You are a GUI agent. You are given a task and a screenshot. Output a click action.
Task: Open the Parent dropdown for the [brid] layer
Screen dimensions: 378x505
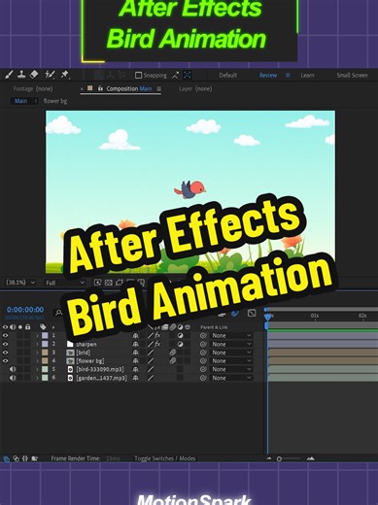(231, 353)
